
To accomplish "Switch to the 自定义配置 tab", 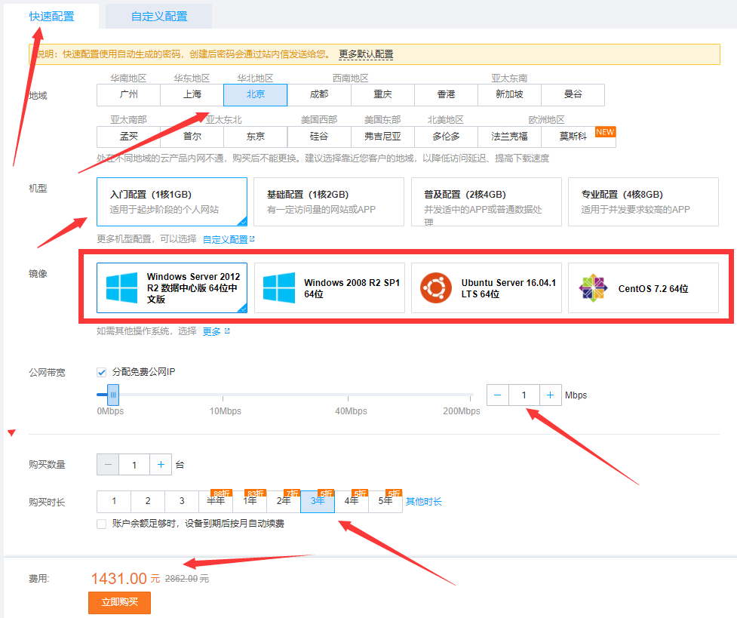I will [159, 17].
